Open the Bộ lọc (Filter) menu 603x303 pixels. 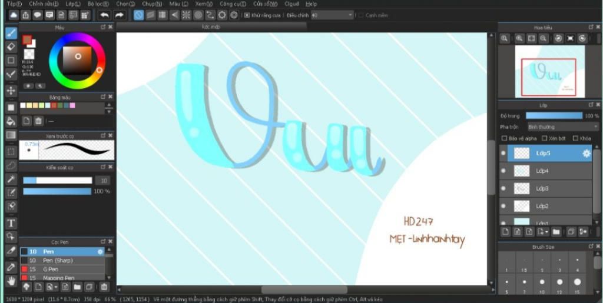(x=98, y=4)
